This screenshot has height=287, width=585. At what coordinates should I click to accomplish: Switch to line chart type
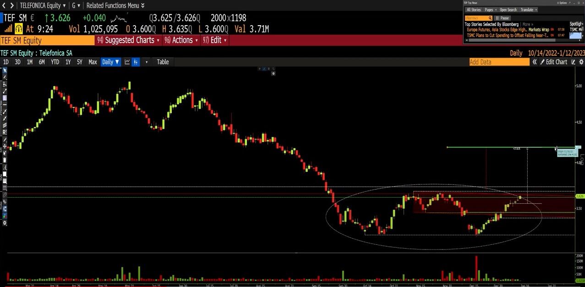[127, 62]
